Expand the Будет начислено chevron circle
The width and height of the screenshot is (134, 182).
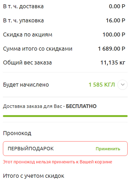pos(123,85)
